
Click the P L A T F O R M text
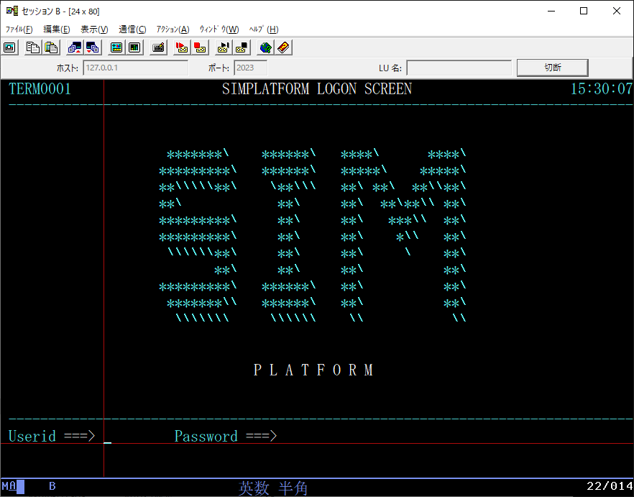313,370
